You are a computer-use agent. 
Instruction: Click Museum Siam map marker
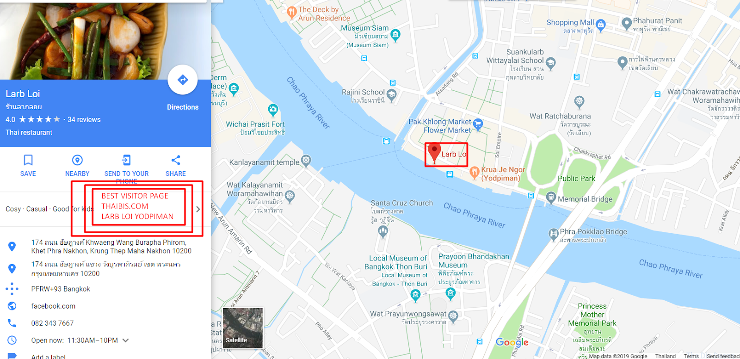pyautogui.click(x=395, y=34)
